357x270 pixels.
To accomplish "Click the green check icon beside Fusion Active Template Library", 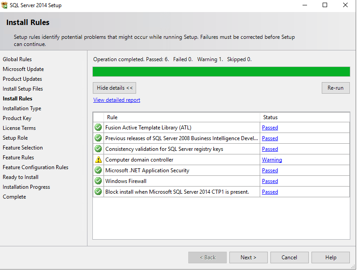I will click(98, 128).
